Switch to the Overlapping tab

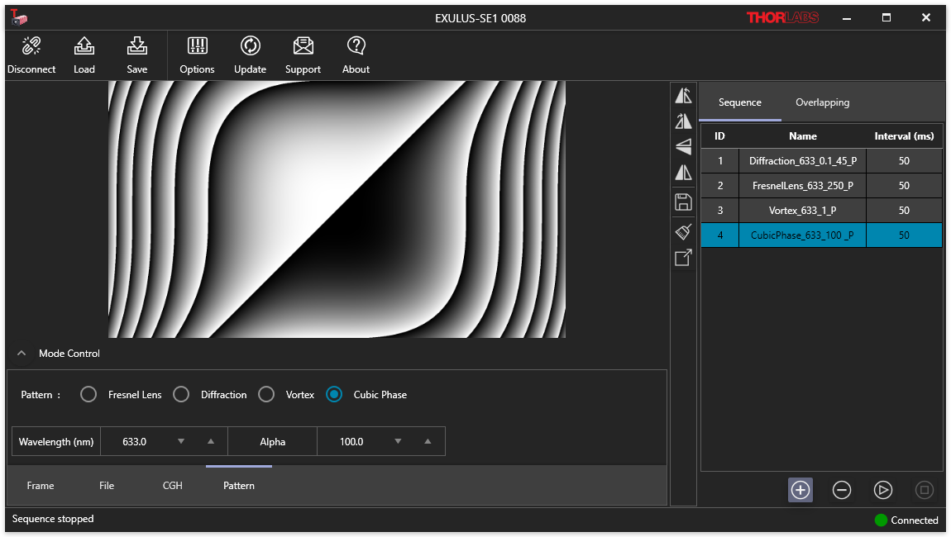click(x=822, y=102)
